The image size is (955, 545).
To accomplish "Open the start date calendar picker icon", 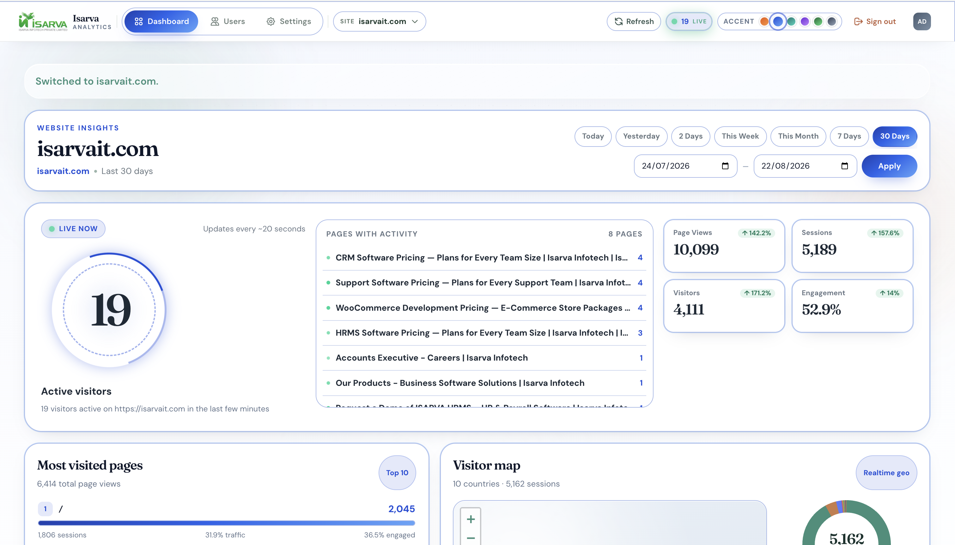I will (725, 166).
